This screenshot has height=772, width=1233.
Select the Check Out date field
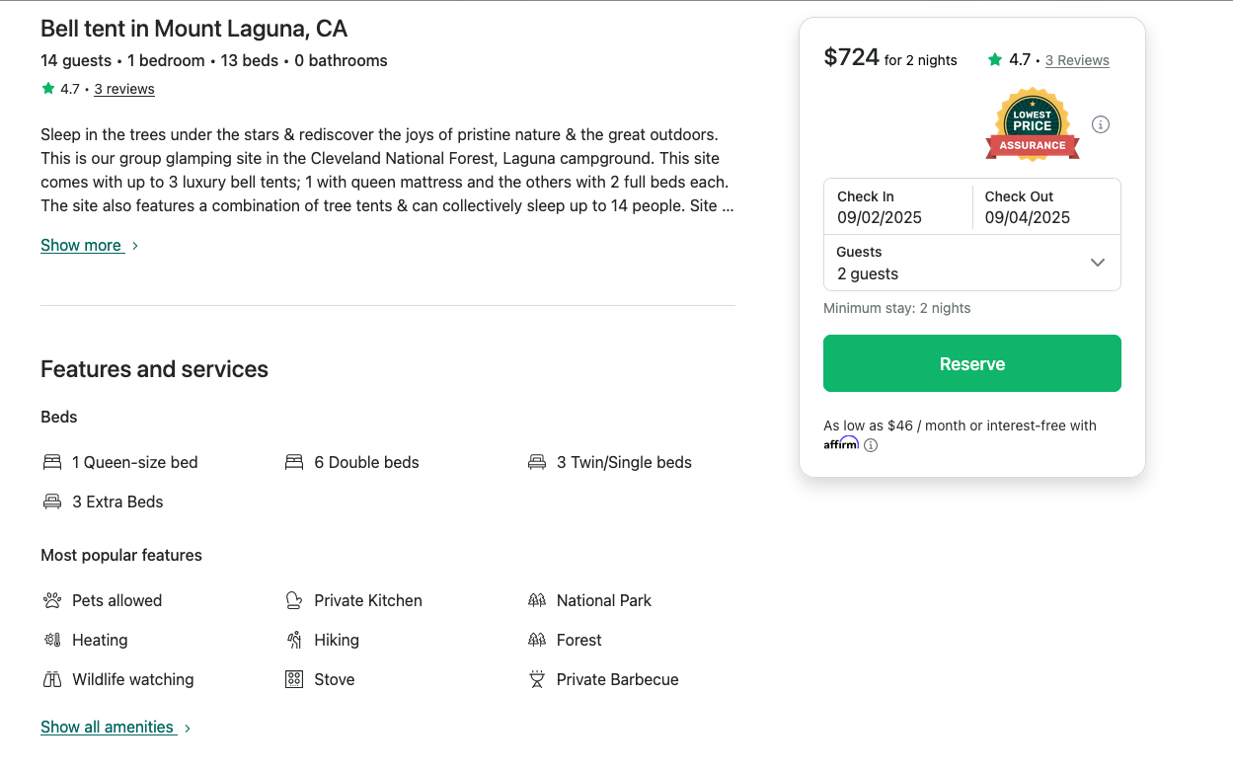1045,207
